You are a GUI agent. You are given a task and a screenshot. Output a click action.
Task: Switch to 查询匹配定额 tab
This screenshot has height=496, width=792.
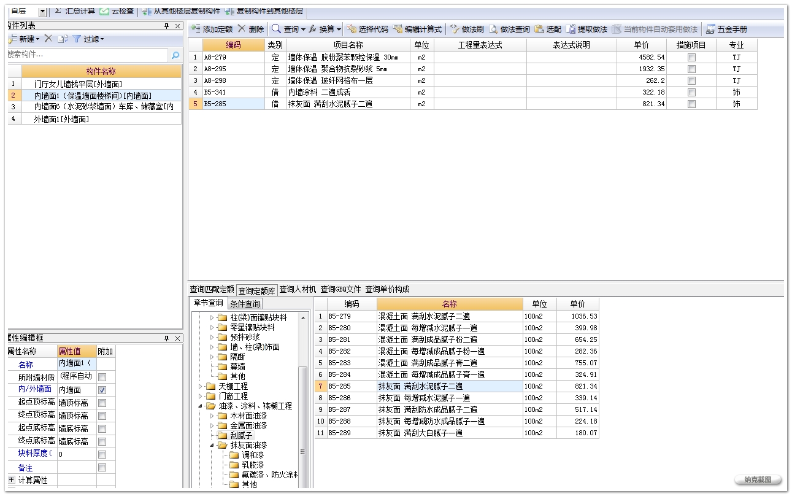[212, 289]
